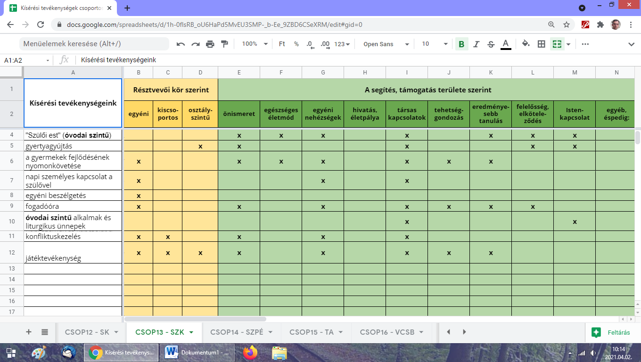Viewport: 641px width, 362px height.
Task: Open the Open Sans font dropdown
Action: (x=386, y=44)
